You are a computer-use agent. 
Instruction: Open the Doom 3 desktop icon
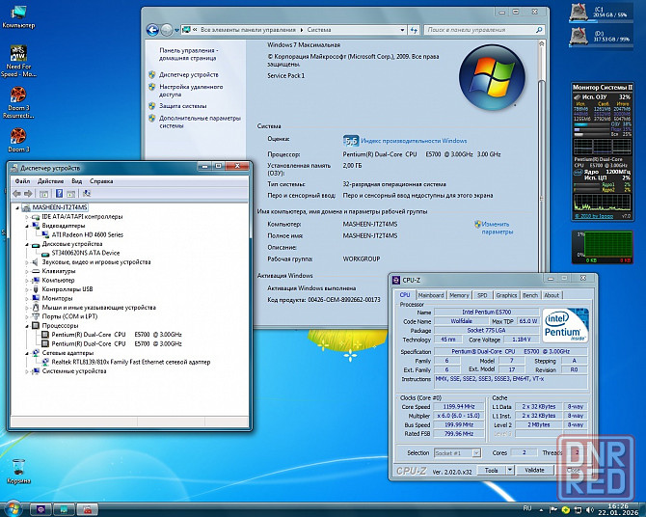click(x=18, y=135)
